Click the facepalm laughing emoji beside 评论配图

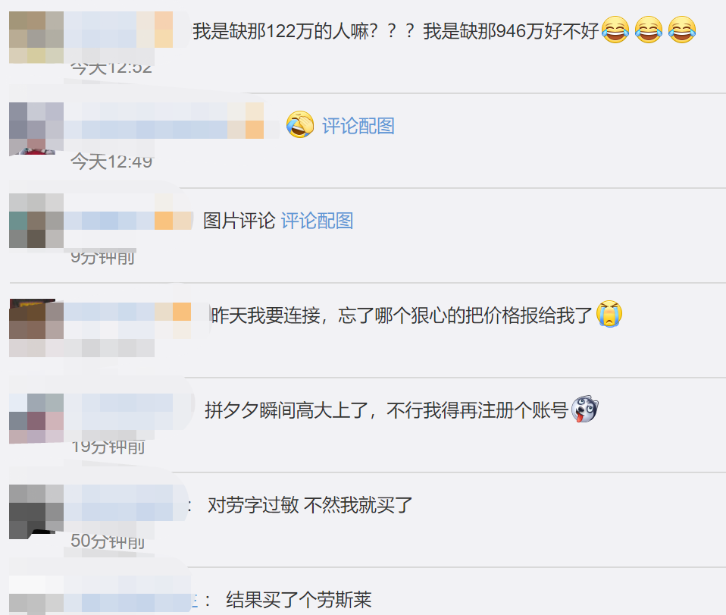coord(300,124)
